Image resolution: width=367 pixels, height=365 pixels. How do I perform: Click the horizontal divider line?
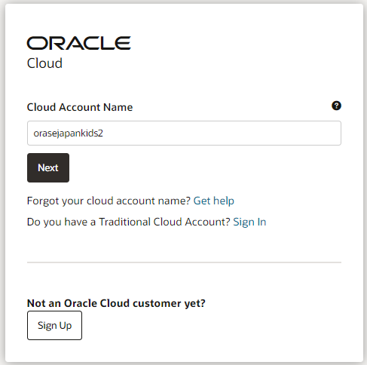click(x=184, y=262)
